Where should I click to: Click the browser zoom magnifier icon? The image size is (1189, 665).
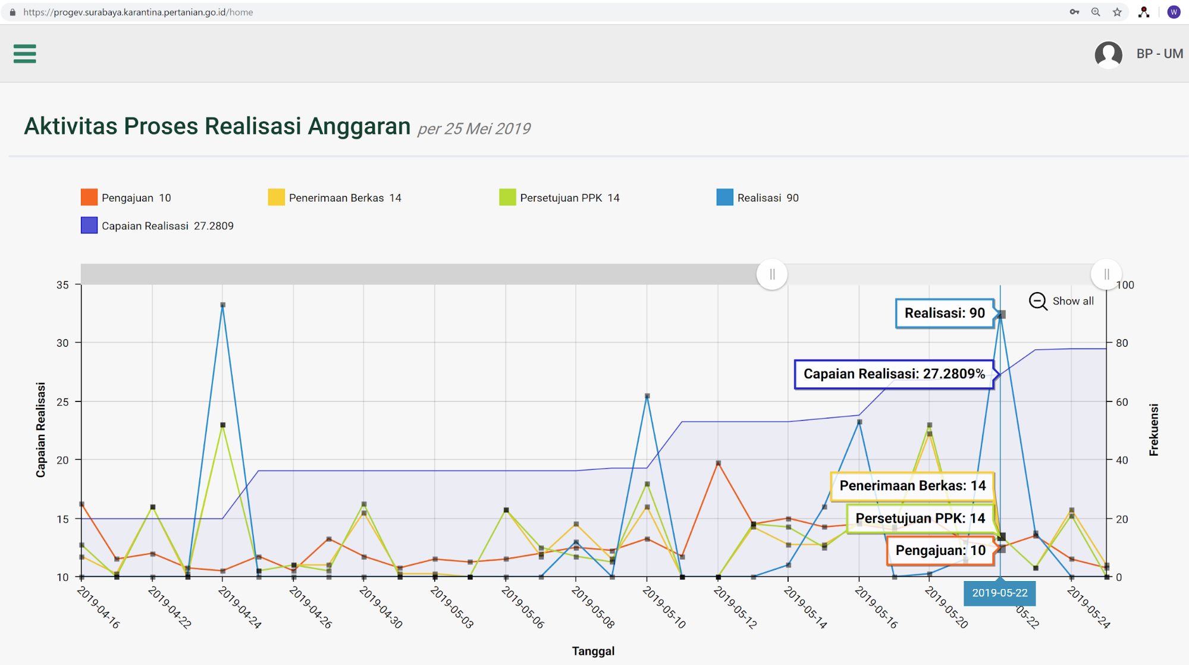click(1096, 12)
